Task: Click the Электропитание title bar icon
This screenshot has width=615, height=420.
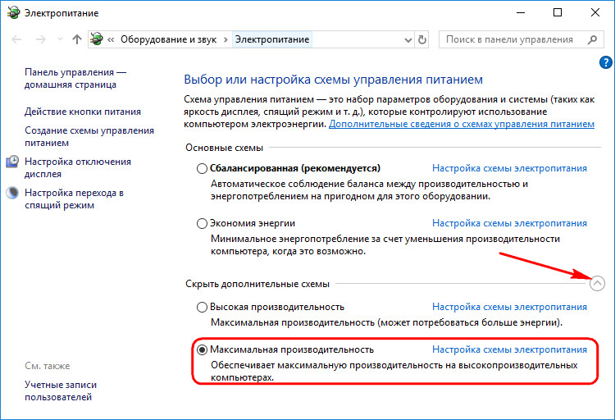Action: [13, 12]
